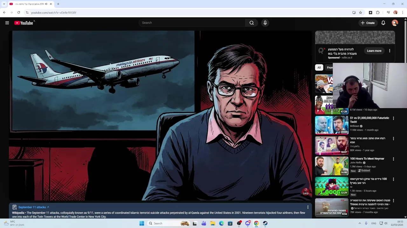Open Windows Start menu
The height and width of the screenshot is (228, 407).
[141, 223]
